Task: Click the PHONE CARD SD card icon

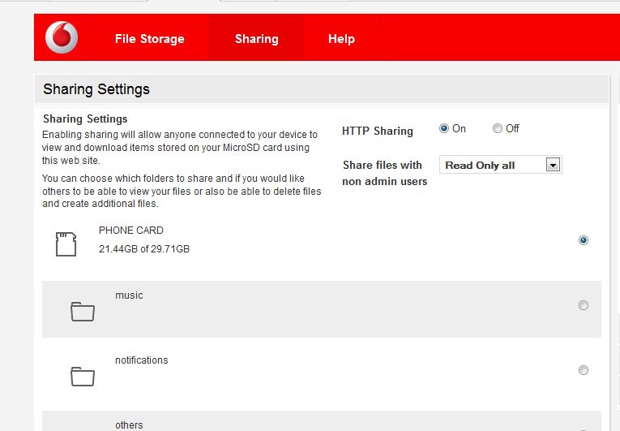Action: pos(66,244)
